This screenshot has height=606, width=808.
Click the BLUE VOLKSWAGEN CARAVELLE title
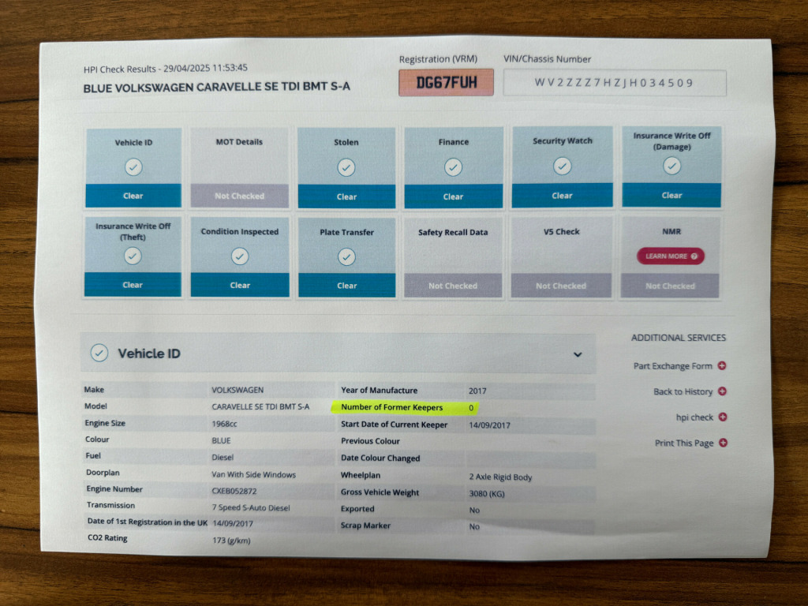click(x=217, y=87)
